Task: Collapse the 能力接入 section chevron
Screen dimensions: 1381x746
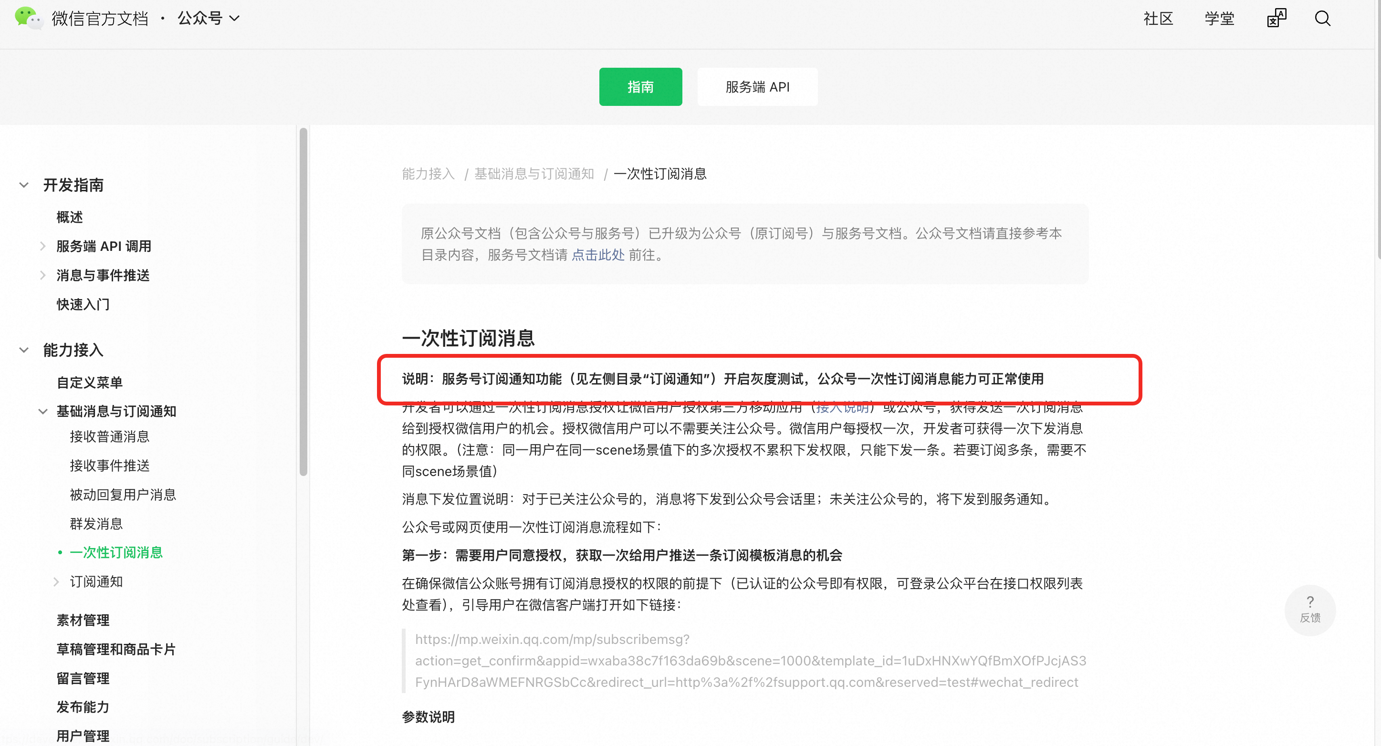Action: (x=23, y=351)
